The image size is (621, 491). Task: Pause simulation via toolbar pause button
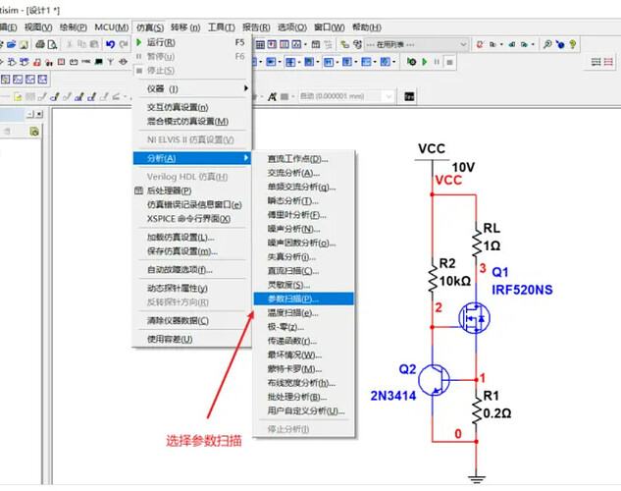[x=437, y=62]
